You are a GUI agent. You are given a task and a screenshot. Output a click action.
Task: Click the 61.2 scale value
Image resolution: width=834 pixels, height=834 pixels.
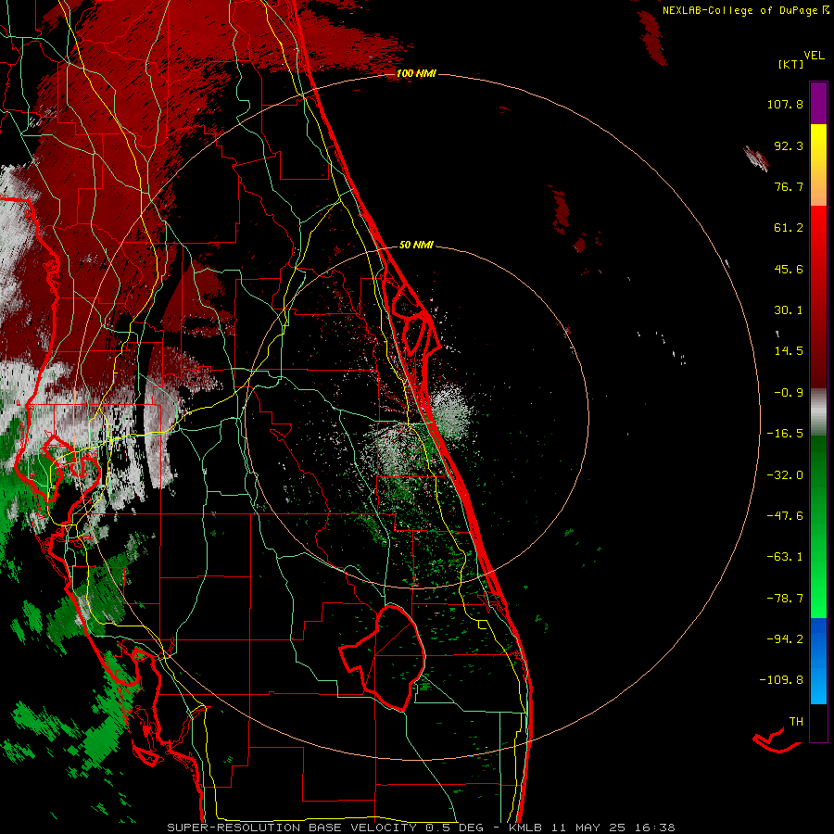(x=789, y=228)
